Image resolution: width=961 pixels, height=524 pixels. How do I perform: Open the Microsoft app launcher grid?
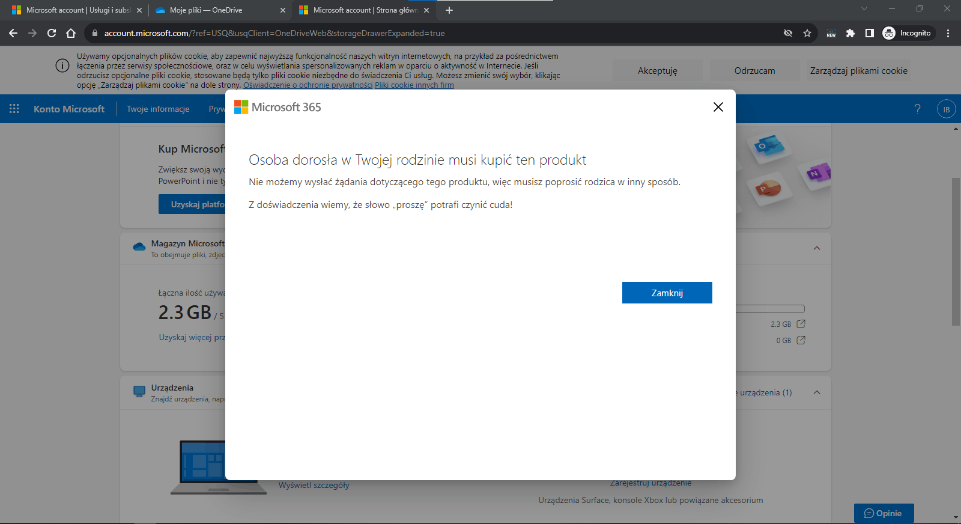(14, 109)
